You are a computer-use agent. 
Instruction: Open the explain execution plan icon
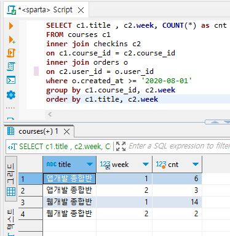point(11,67)
